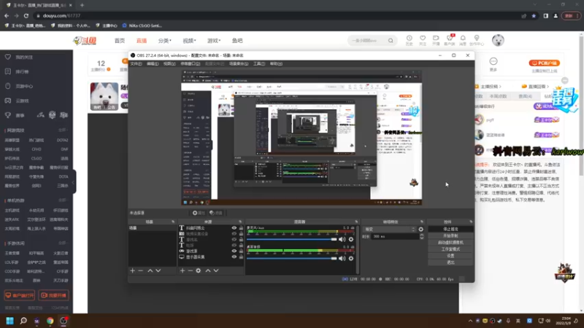Open Windows Start button on taskbar
This screenshot has width=584, height=328.
click(9, 321)
